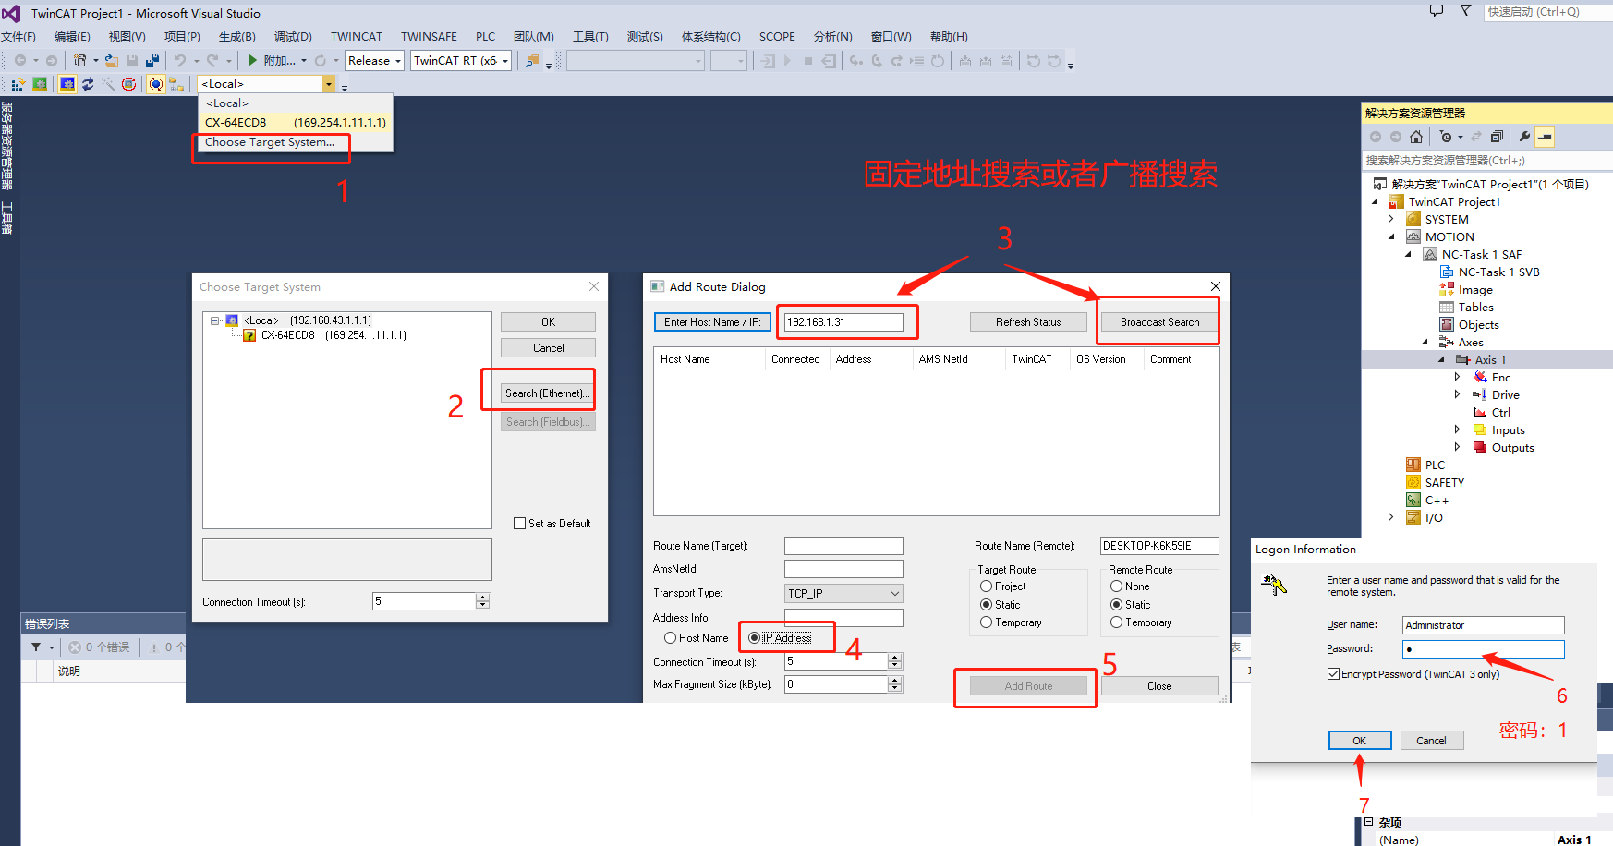This screenshot has width=1613, height=846.
Task: Click the SAFETY node icon in the tree
Action: click(1413, 483)
